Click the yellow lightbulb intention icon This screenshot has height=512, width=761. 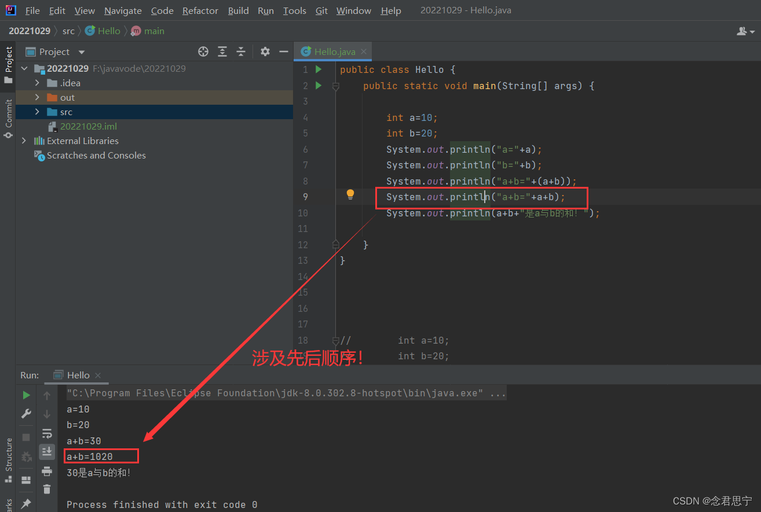(x=350, y=194)
